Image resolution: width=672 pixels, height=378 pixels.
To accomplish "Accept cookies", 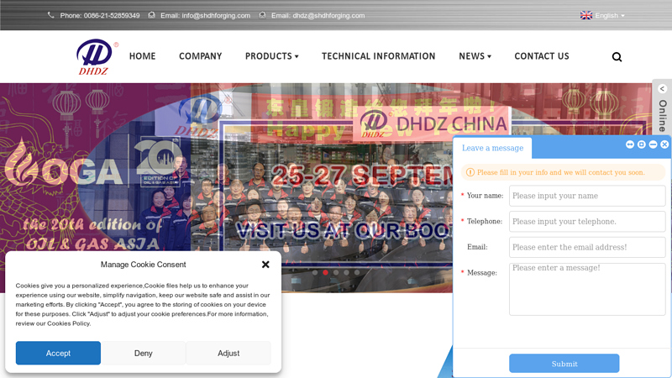I will [58, 353].
